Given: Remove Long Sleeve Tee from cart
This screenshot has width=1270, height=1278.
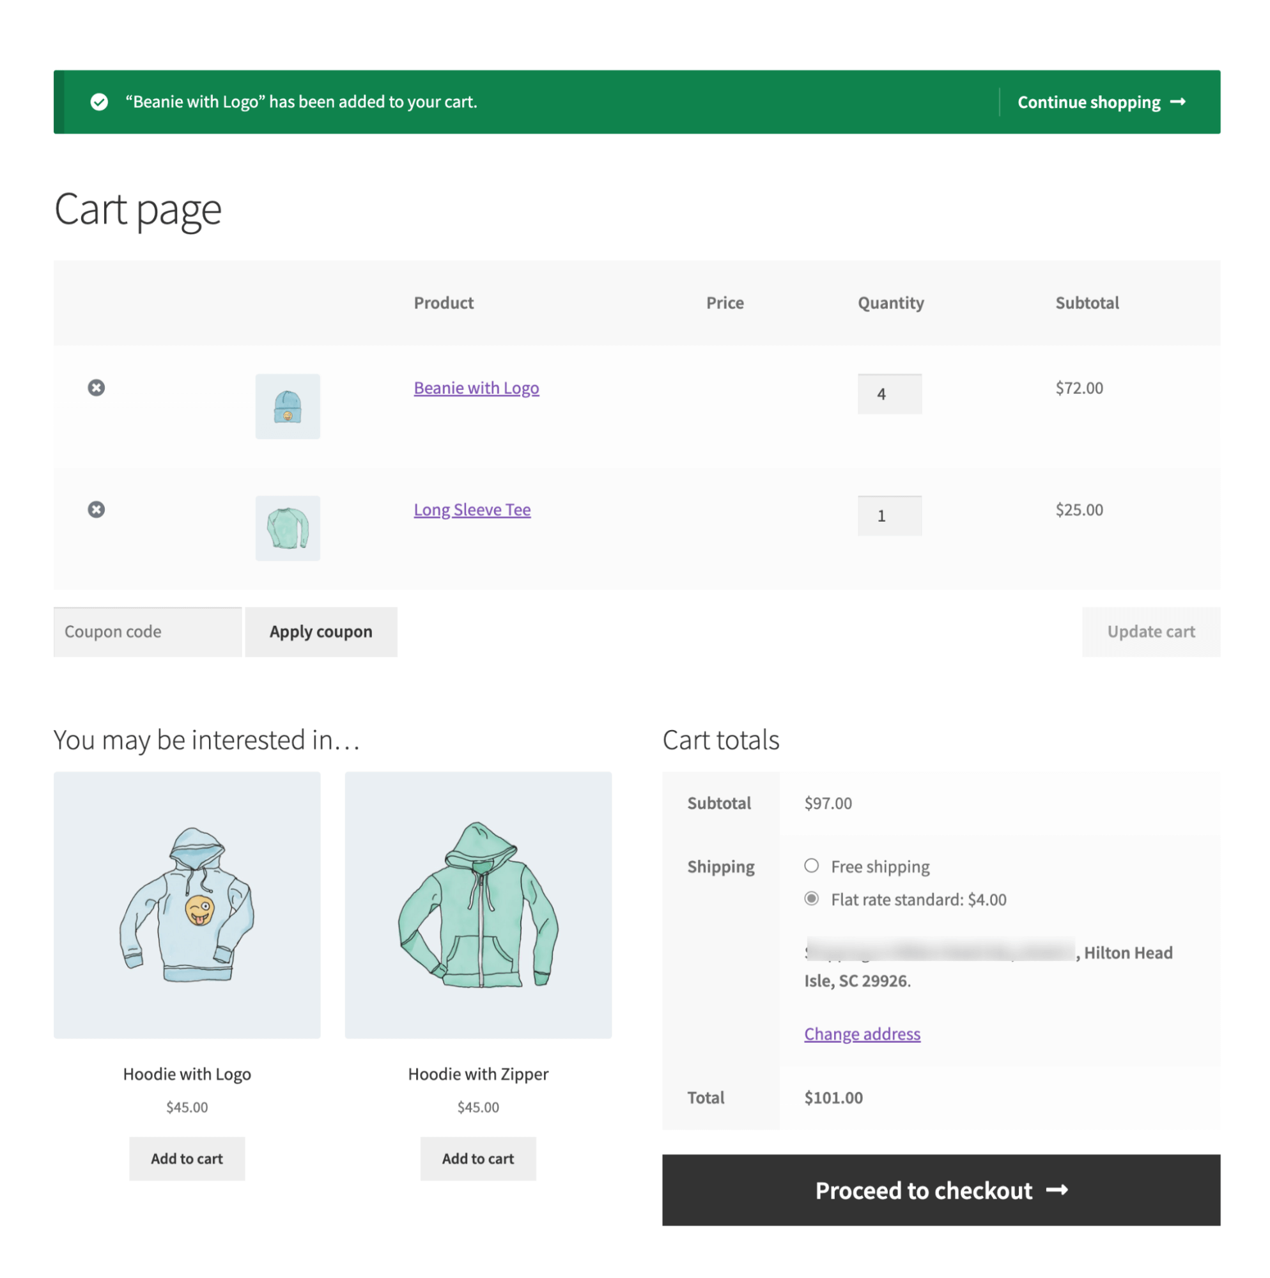Looking at the screenshot, I should tap(97, 510).
